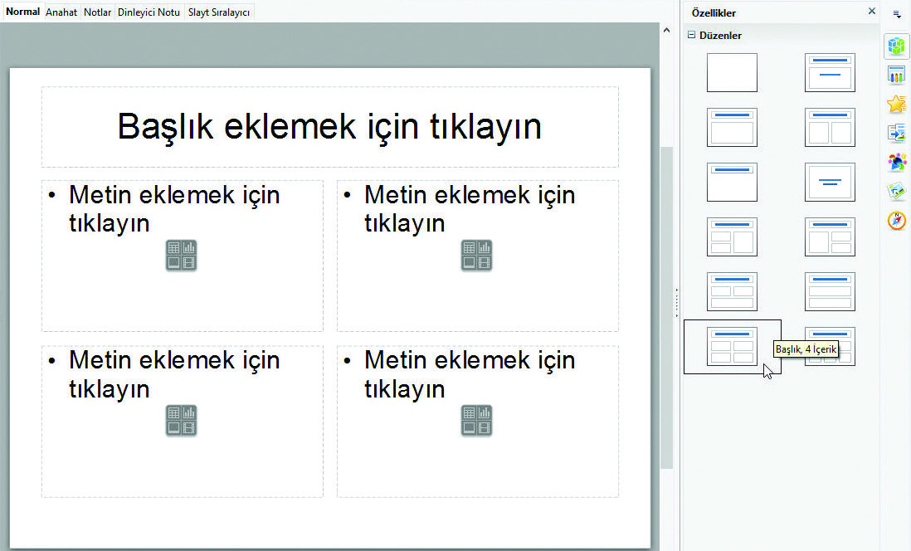Open the sidebar settings dropdown menu
The width and height of the screenshot is (911, 551).
click(x=896, y=13)
